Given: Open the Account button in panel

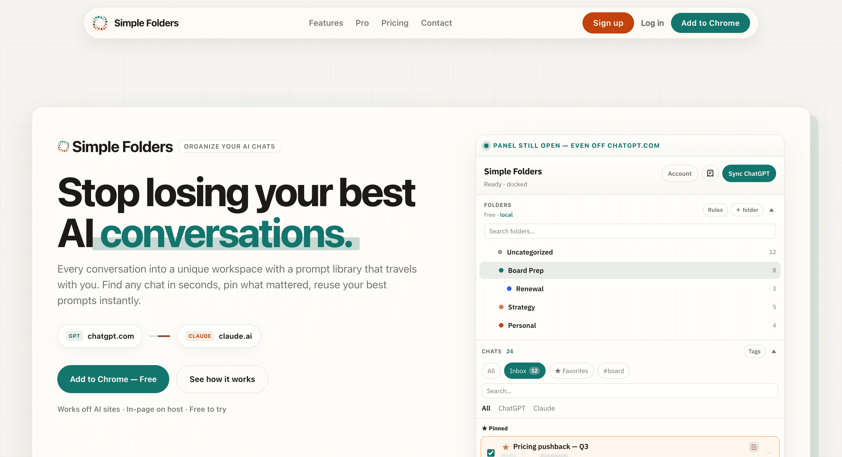Looking at the screenshot, I should [680, 173].
